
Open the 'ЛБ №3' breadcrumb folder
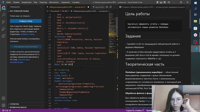coord(65,11)
